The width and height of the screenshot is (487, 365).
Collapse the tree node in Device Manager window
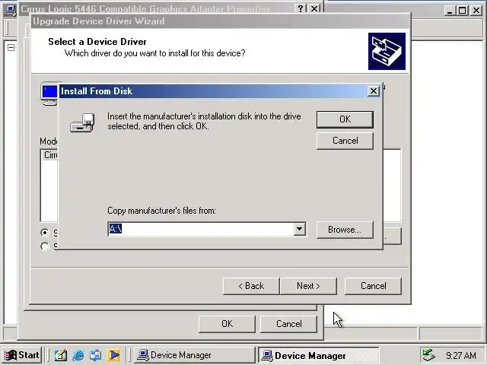11,47
